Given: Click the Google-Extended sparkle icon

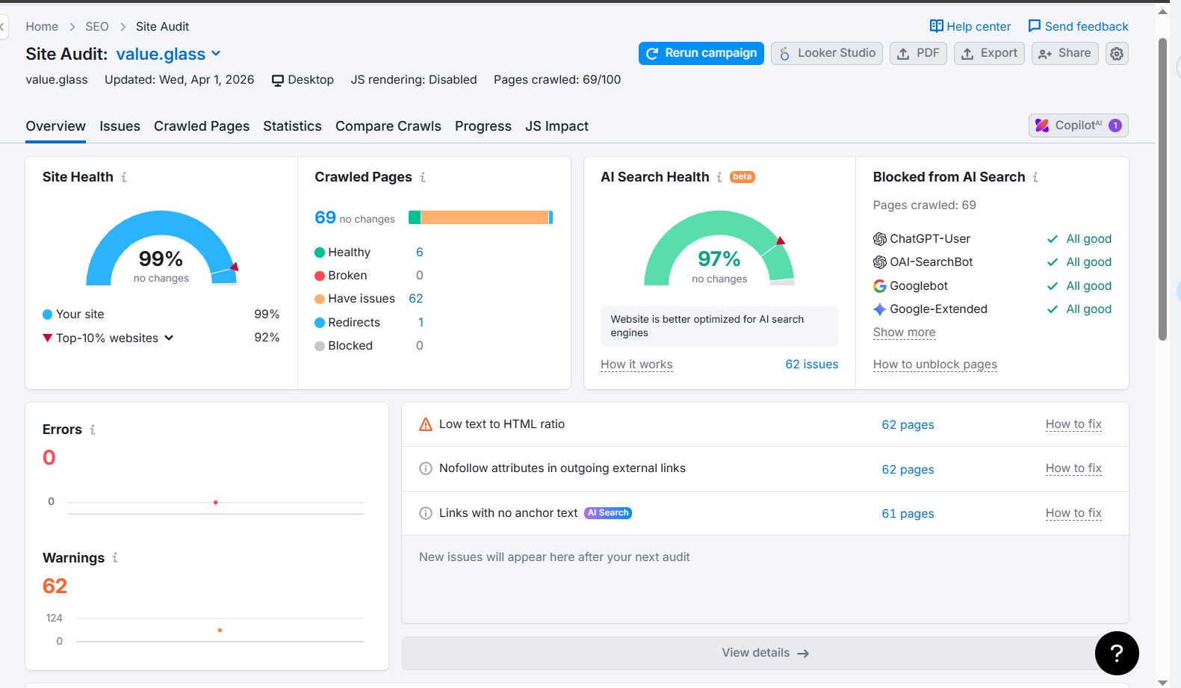Looking at the screenshot, I should point(880,309).
